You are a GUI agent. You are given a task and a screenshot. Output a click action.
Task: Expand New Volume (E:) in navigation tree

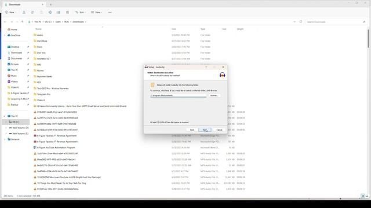(x=6, y=133)
